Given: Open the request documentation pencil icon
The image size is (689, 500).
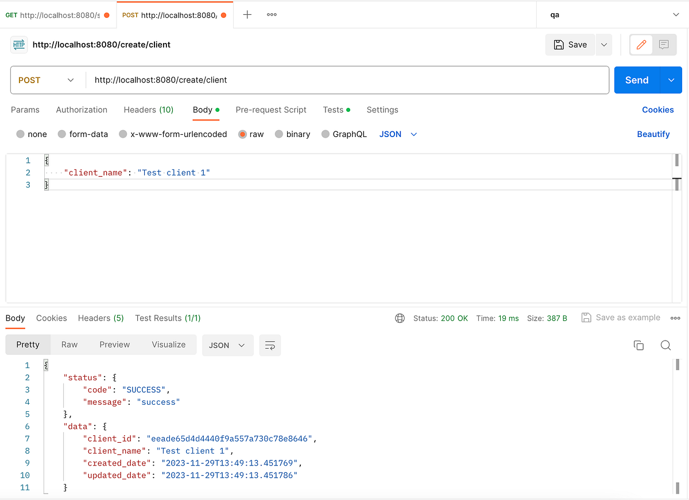Looking at the screenshot, I should 640,44.
